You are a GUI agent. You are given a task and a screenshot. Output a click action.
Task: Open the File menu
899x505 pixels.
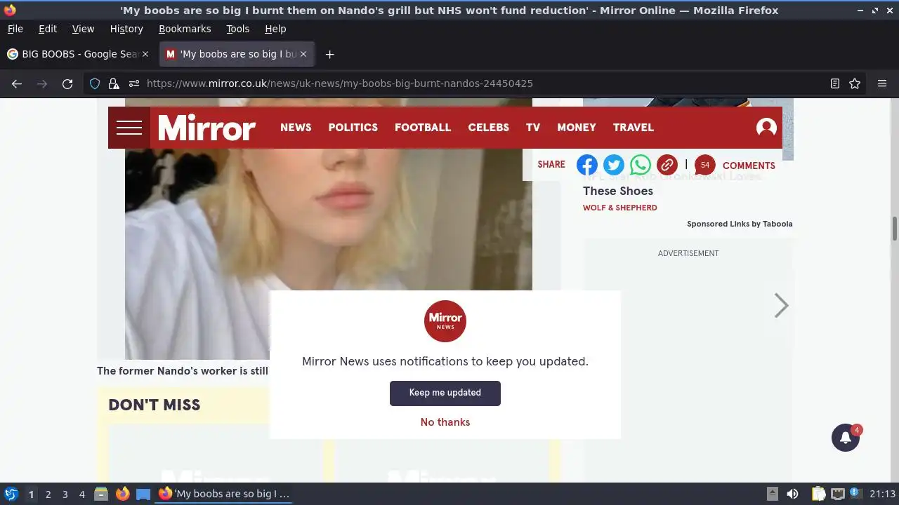[x=15, y=29]
